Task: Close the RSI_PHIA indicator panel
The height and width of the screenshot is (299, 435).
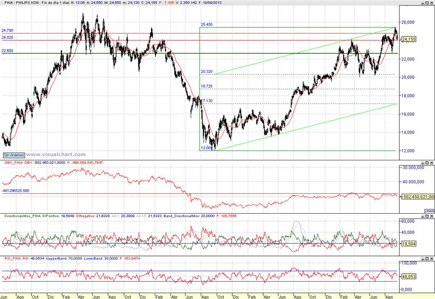Action: point(432,259)
